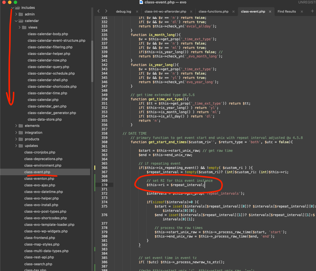Click the integration folder icon
The image size is (316, 271).
pos(21,133)
